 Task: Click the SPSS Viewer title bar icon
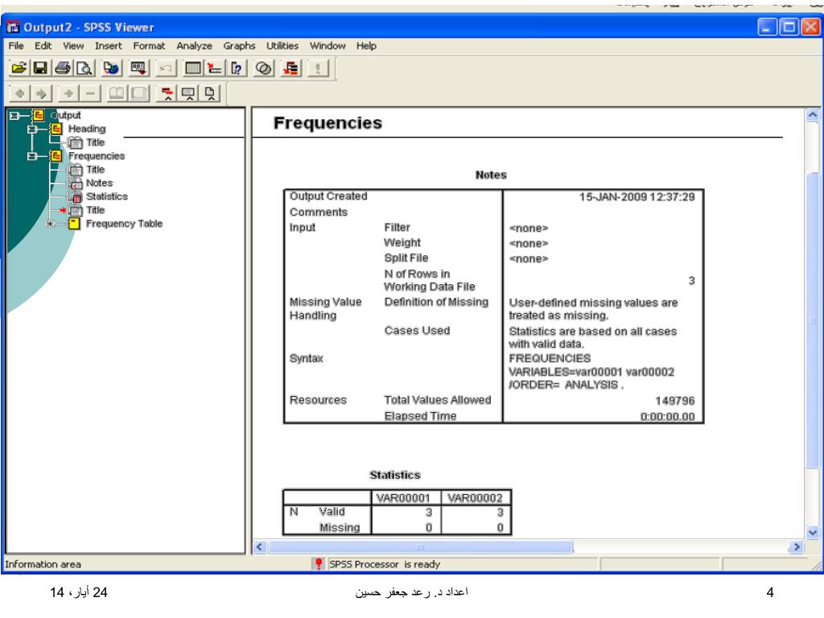tap(13, 27)
